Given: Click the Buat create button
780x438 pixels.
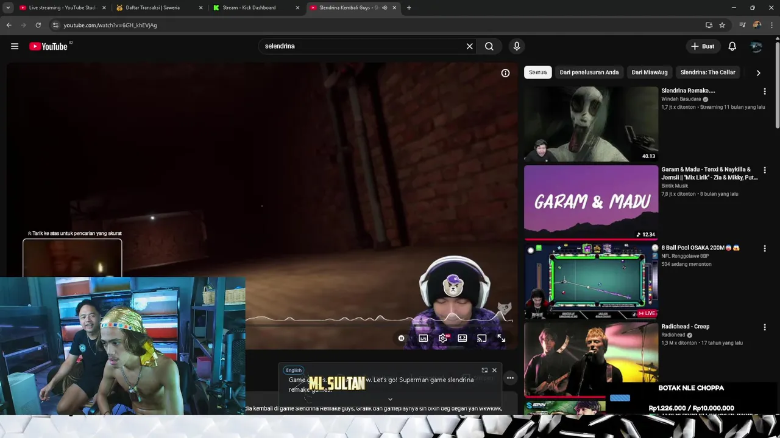Looking at the screenshot, I should [x=703, y=46].
